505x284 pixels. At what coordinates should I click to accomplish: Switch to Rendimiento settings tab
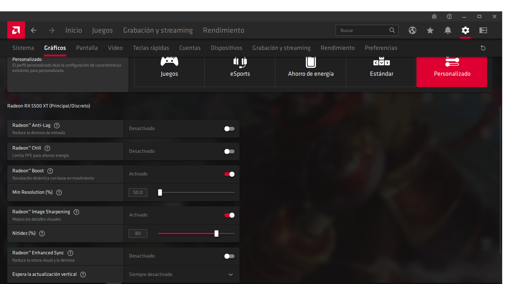(x=338, y=48)
